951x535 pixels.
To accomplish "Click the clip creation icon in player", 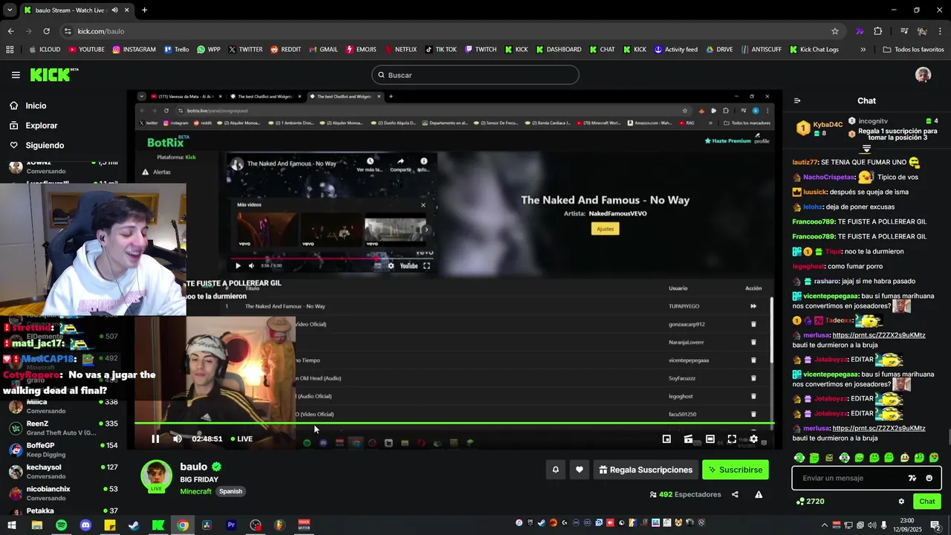I will pos(688,439).
